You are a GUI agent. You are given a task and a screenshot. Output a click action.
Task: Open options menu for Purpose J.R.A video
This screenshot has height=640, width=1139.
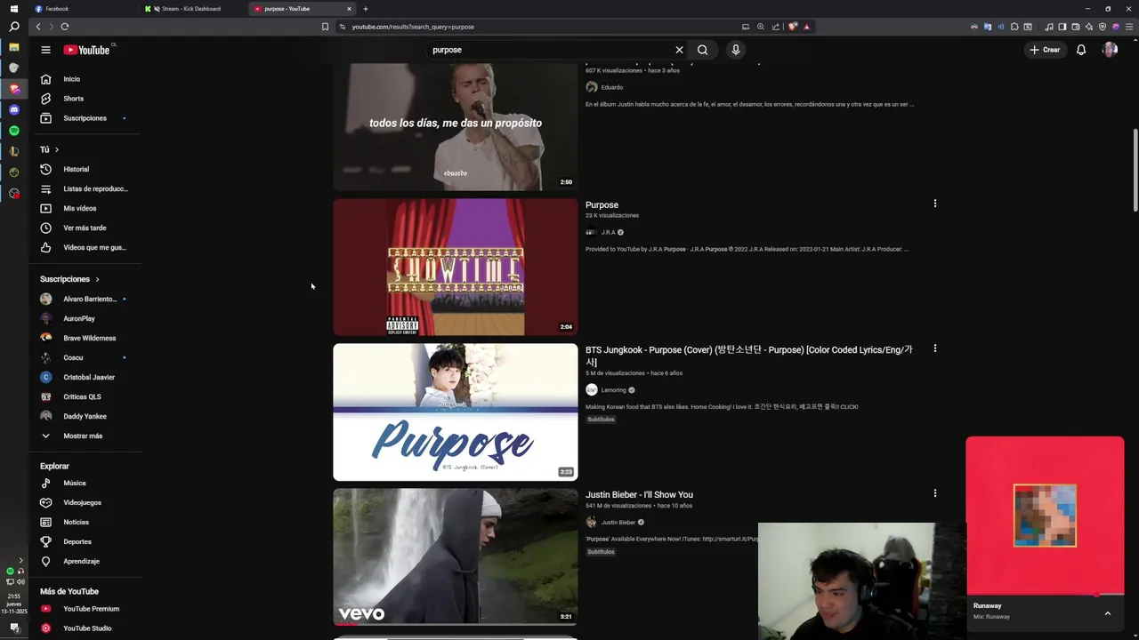click(x=934, y=204)
